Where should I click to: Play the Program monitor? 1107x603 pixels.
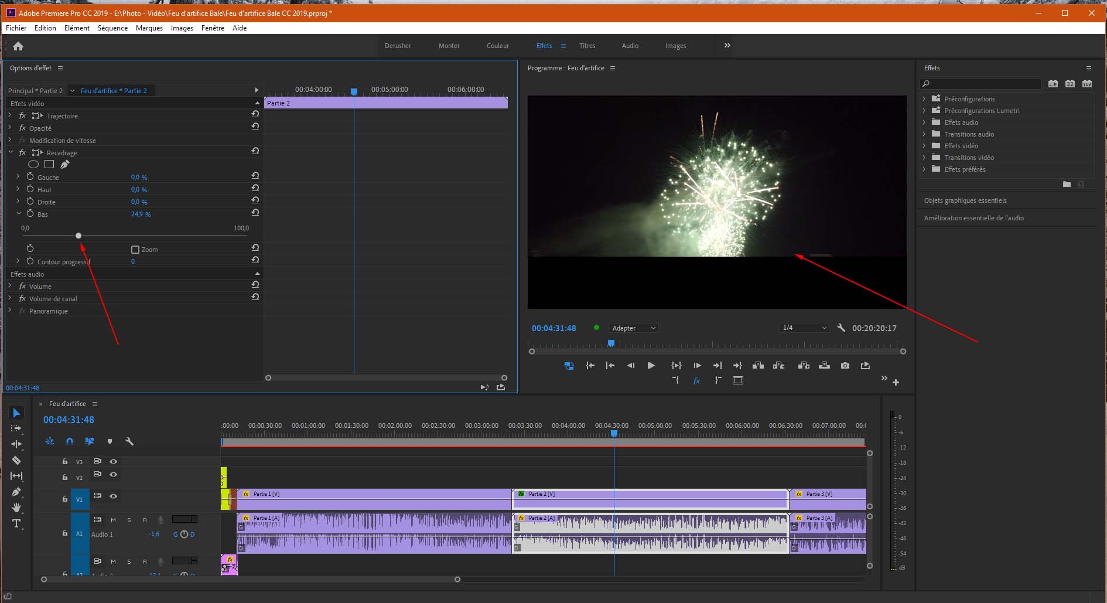point(651,365)
